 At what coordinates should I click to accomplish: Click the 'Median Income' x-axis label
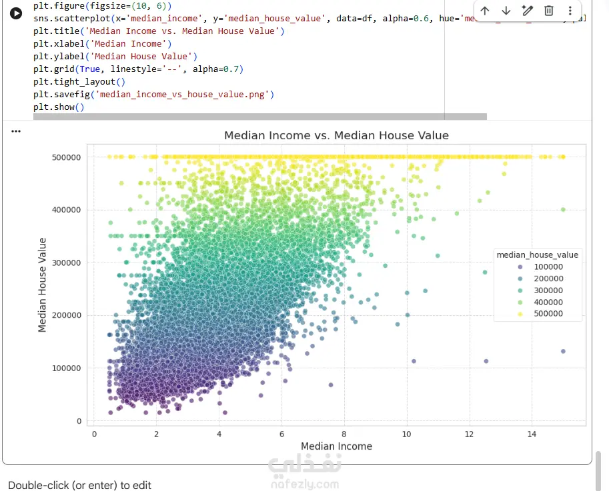coord(336,446)
